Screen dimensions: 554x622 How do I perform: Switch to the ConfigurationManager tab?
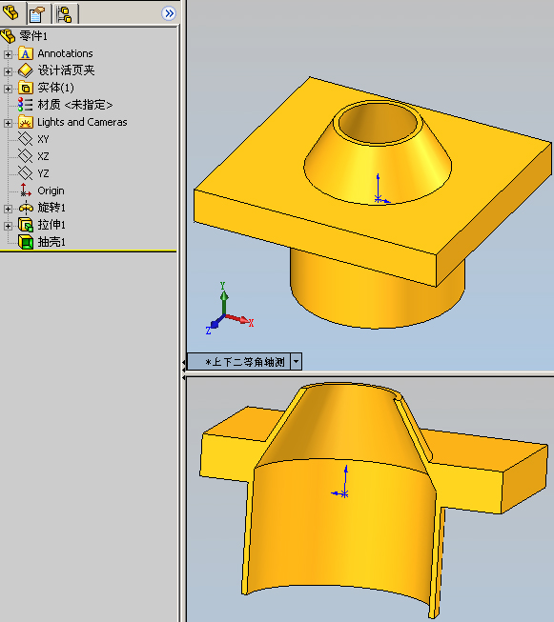tap(64, 14)
